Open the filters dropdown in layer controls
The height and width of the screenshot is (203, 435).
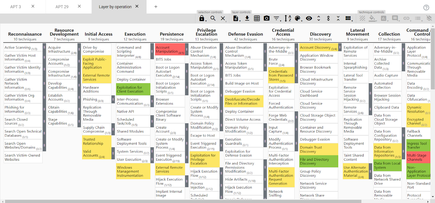click(x=277, y=18)
